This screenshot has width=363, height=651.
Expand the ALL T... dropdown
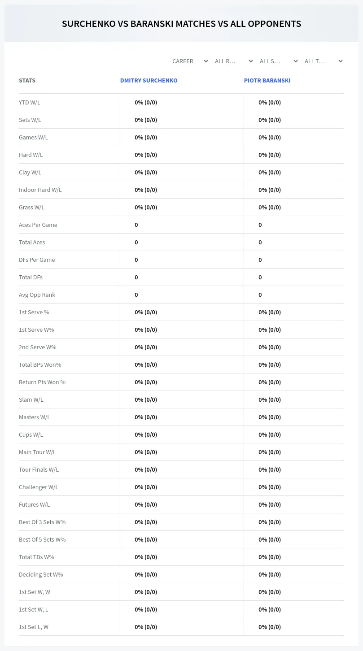point(324,61)
